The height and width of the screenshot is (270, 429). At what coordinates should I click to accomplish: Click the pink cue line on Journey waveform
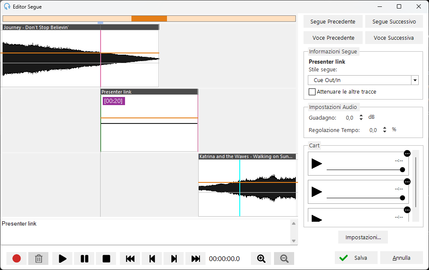(101, 59)
